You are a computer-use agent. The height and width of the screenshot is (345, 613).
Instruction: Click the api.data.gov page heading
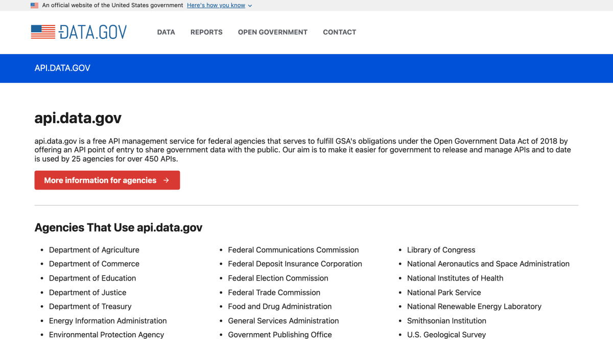[78, 118]
